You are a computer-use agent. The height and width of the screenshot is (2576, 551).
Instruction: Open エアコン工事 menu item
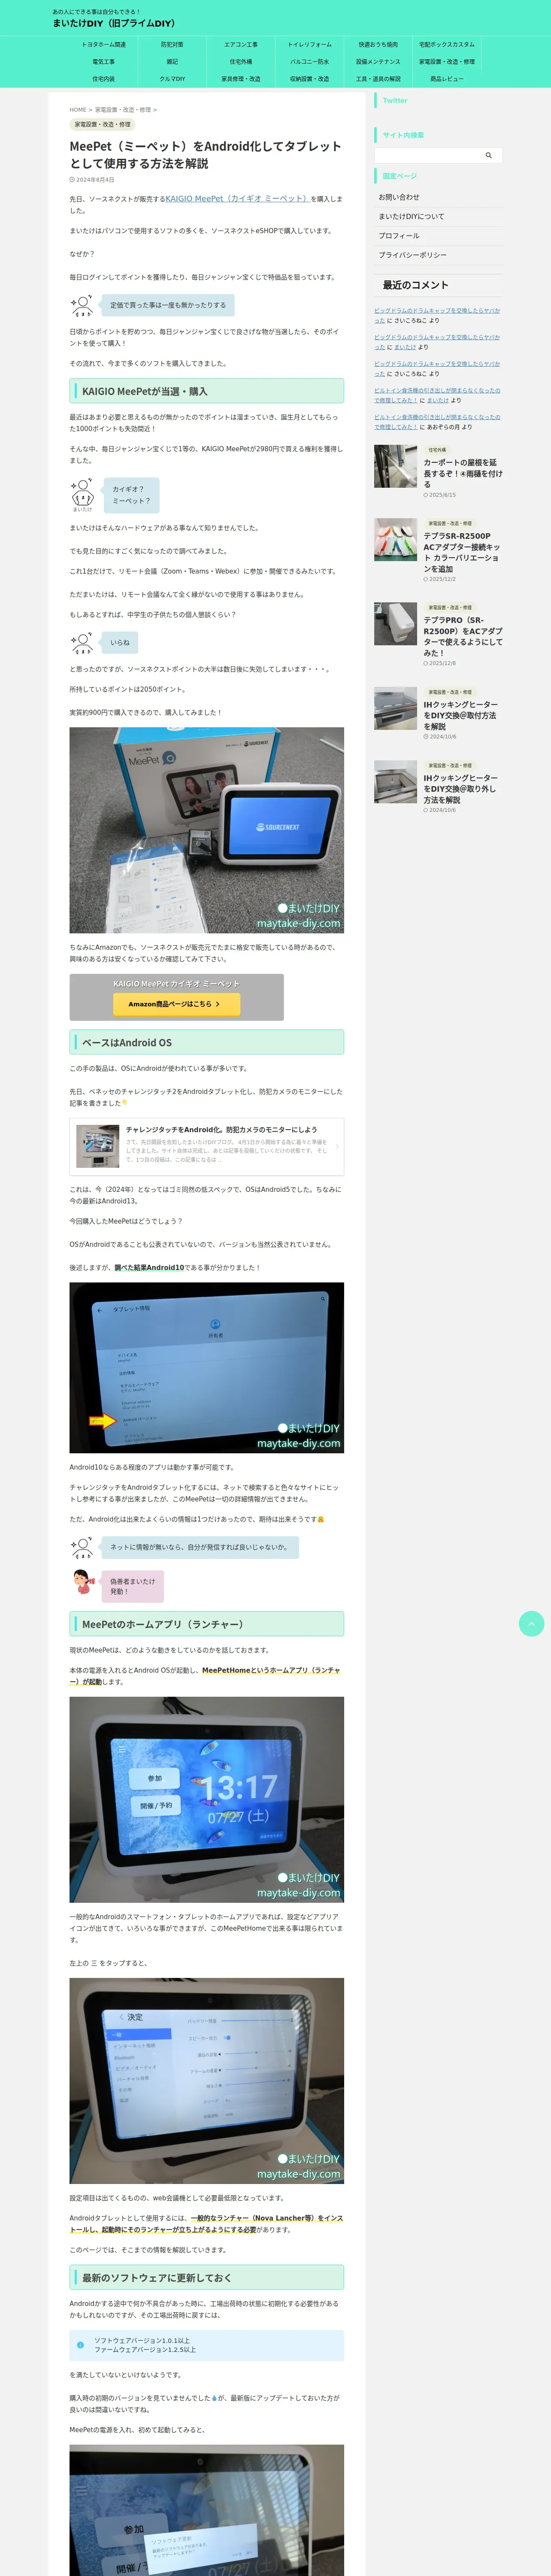click(x=241, y=45)
